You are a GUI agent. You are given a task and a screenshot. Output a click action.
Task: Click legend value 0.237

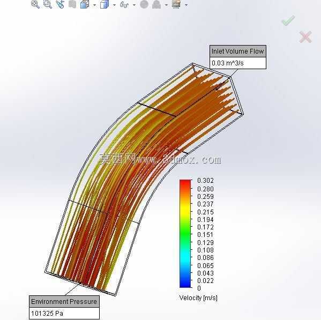[205, 204]
